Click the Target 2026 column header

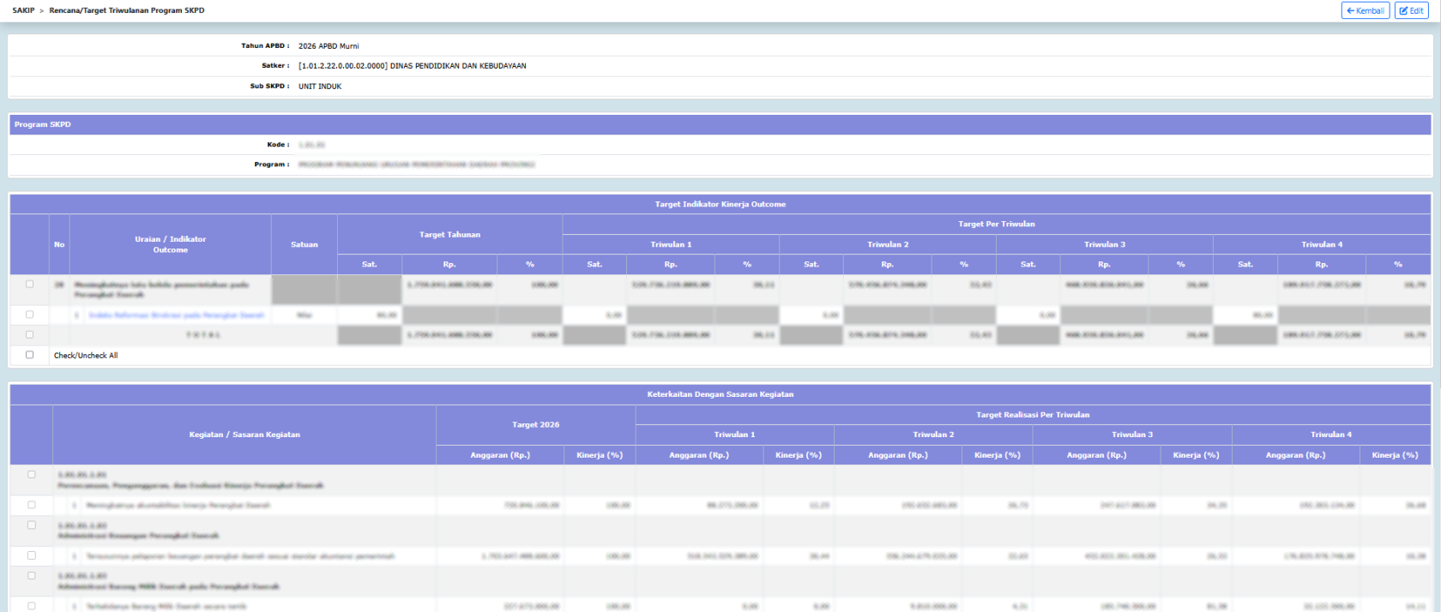pos(536,424)
